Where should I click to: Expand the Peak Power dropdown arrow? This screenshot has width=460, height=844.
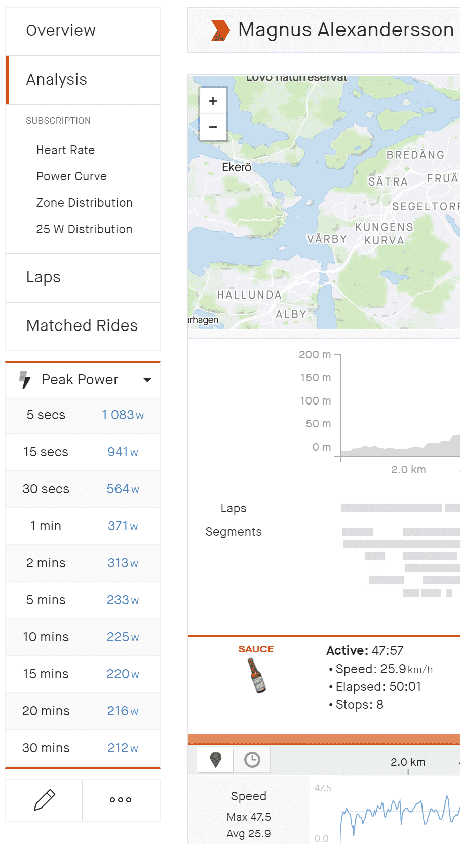[x=147, y=380]
